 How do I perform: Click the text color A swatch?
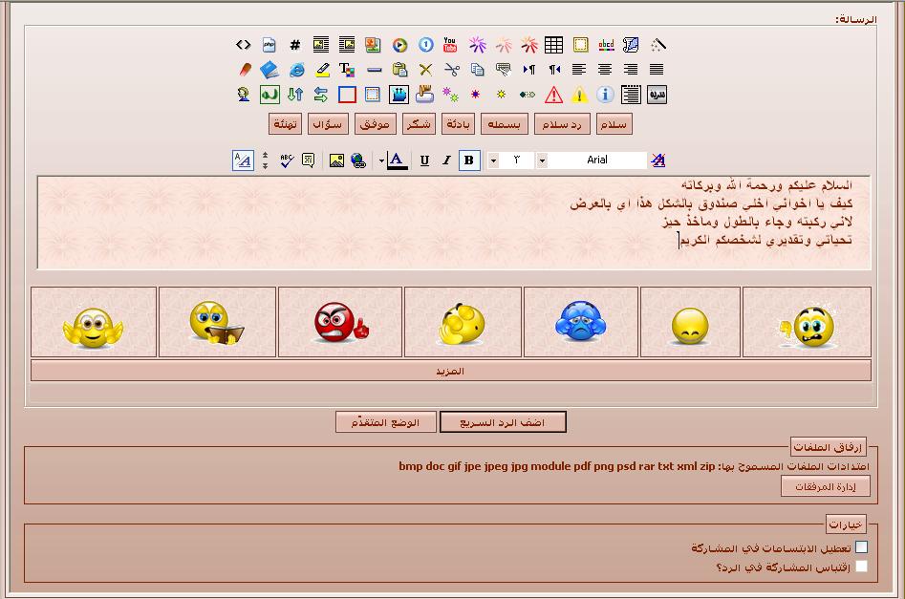(x=397, y=160)
